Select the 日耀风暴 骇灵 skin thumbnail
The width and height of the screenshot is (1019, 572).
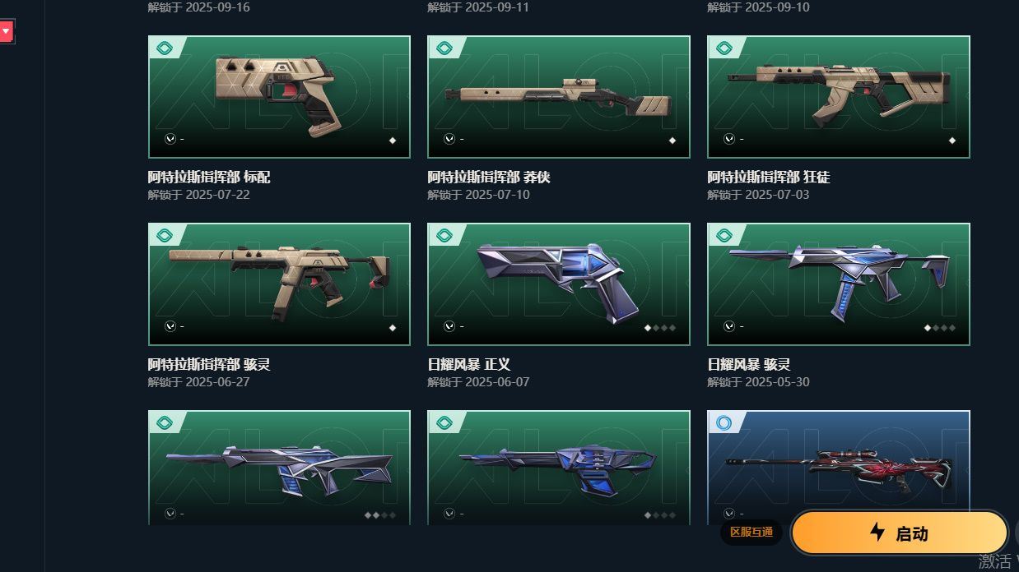pyautogui.click(x=839, y=284)
